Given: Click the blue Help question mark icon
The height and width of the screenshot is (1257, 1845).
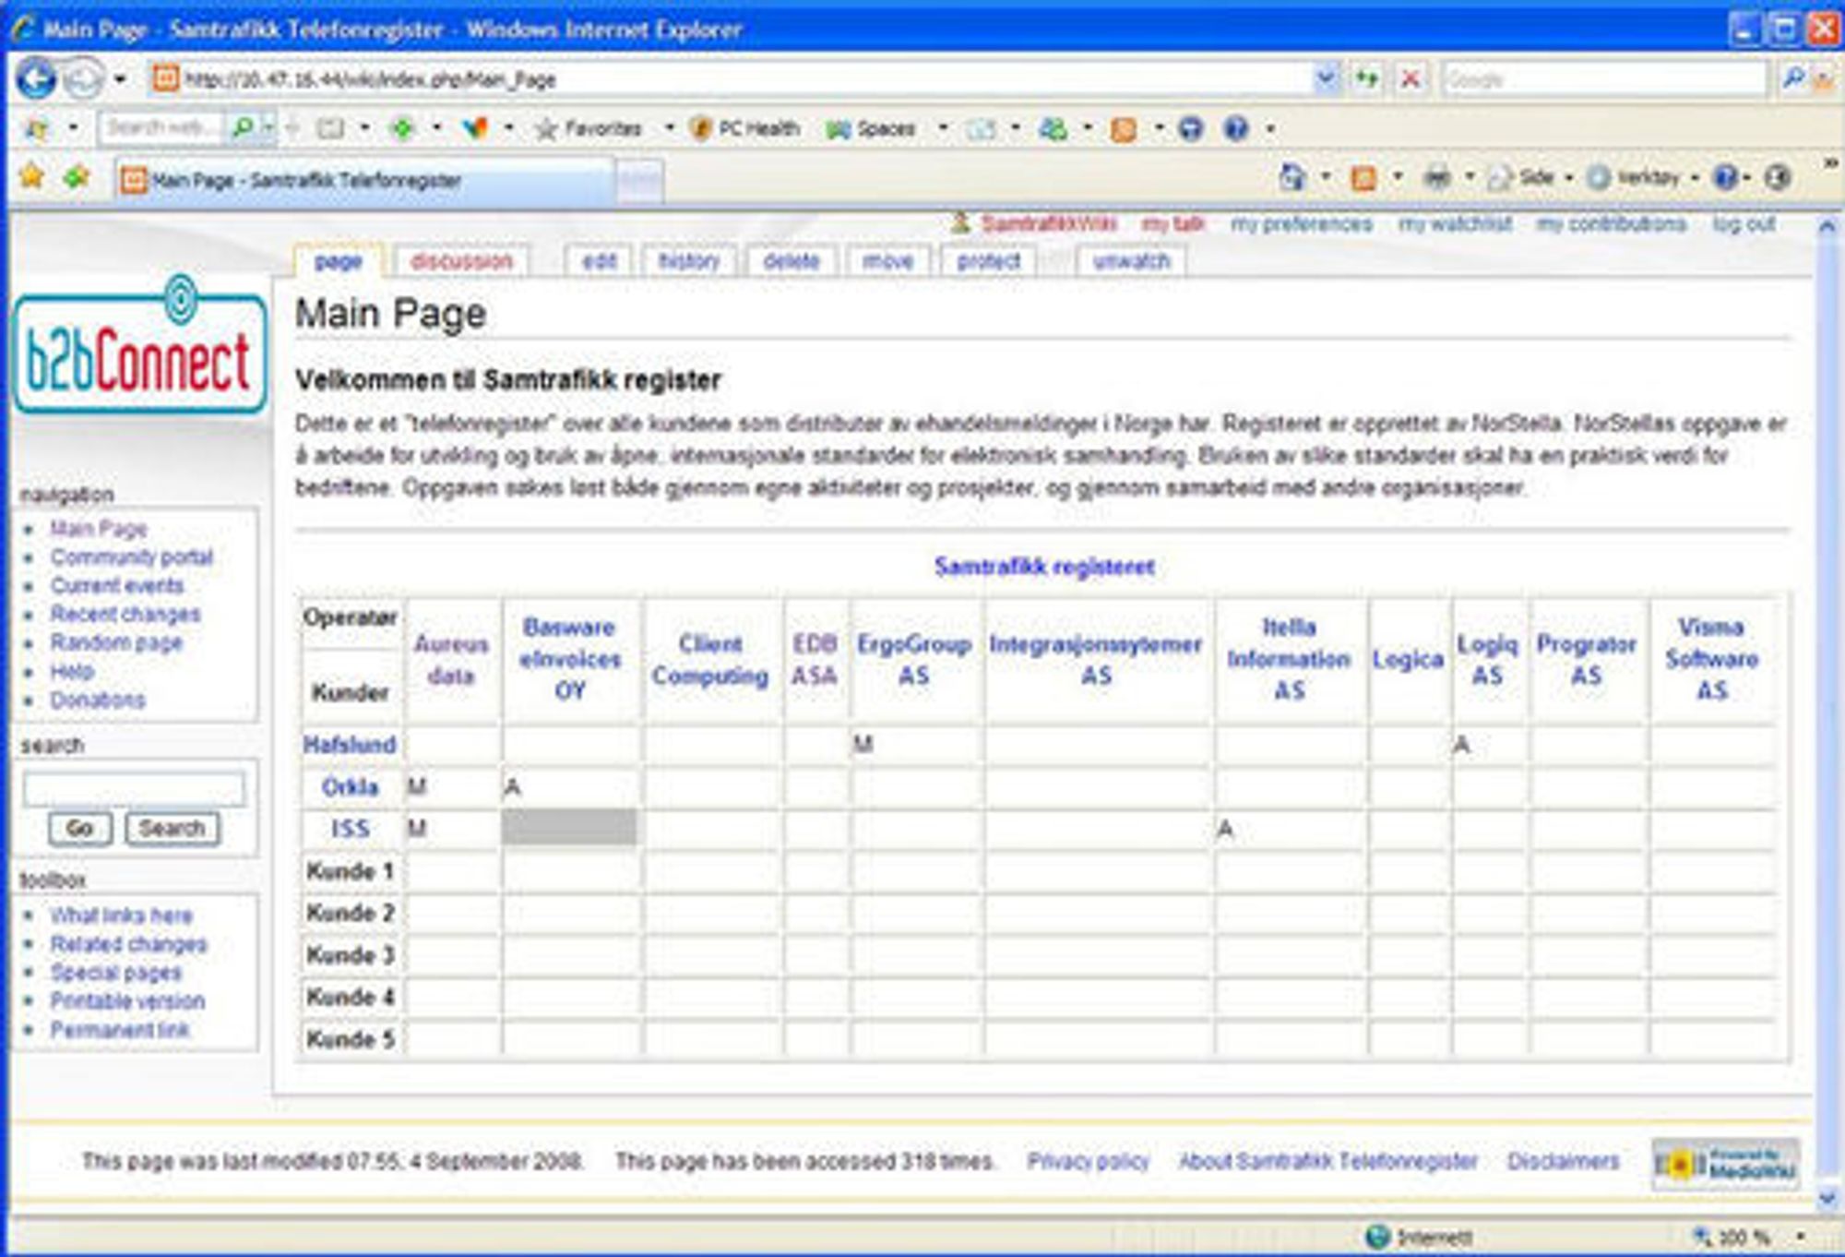Looking at the screenshot, I should [x=1725, y=176].
